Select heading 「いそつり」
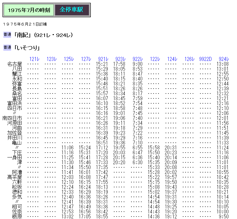237x219 pixels. [x=27, y=48]
